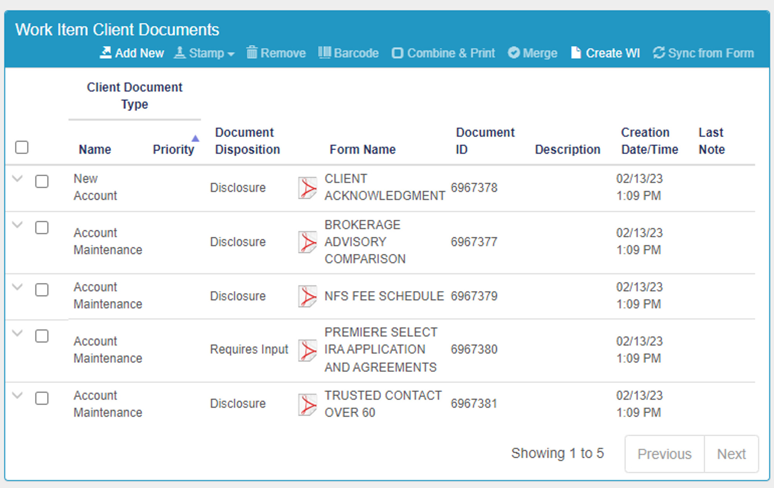The width and height of the screenshot is (774, 488).
Task: Click the Barcode toolbar icon
Action: 324,52
